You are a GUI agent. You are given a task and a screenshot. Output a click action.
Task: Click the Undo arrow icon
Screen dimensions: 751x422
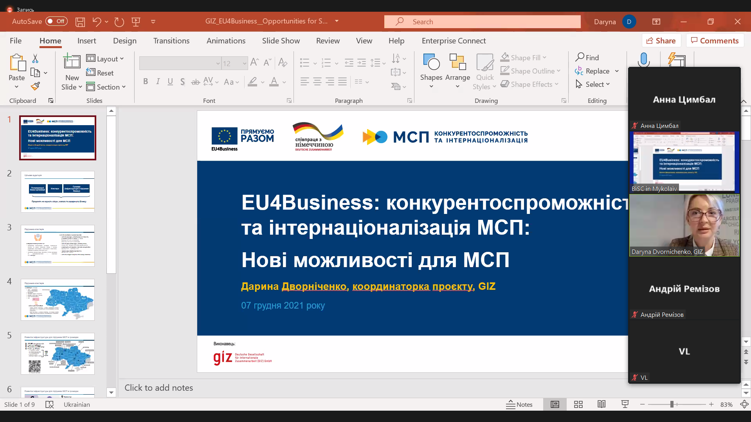[97, 22]
